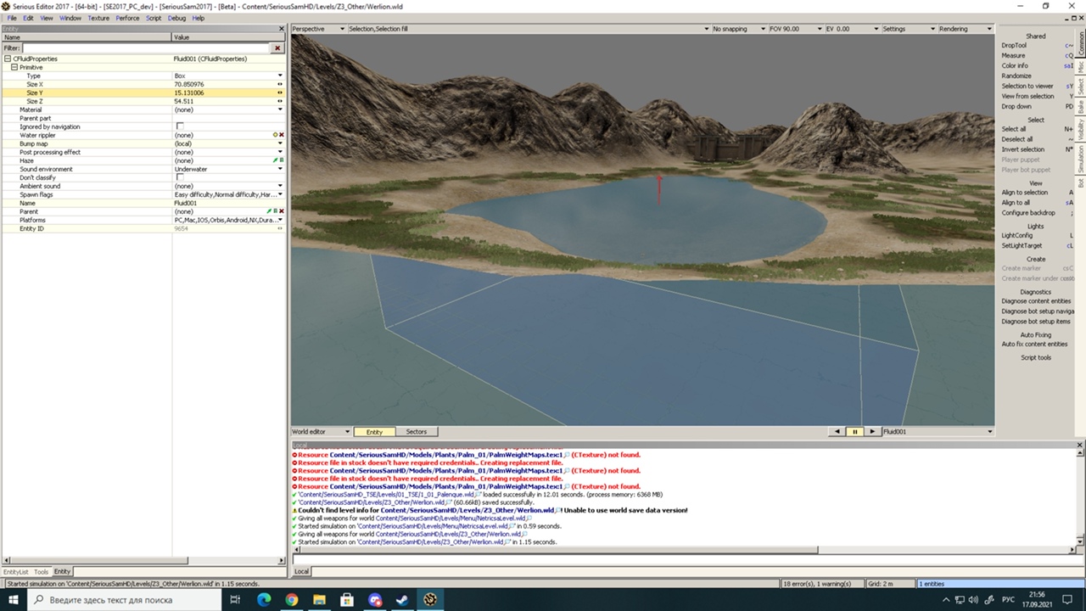Viewport: 1086px width, 611px height.
Task: Click the Size Z value drag handle
Action: point(280,101)
